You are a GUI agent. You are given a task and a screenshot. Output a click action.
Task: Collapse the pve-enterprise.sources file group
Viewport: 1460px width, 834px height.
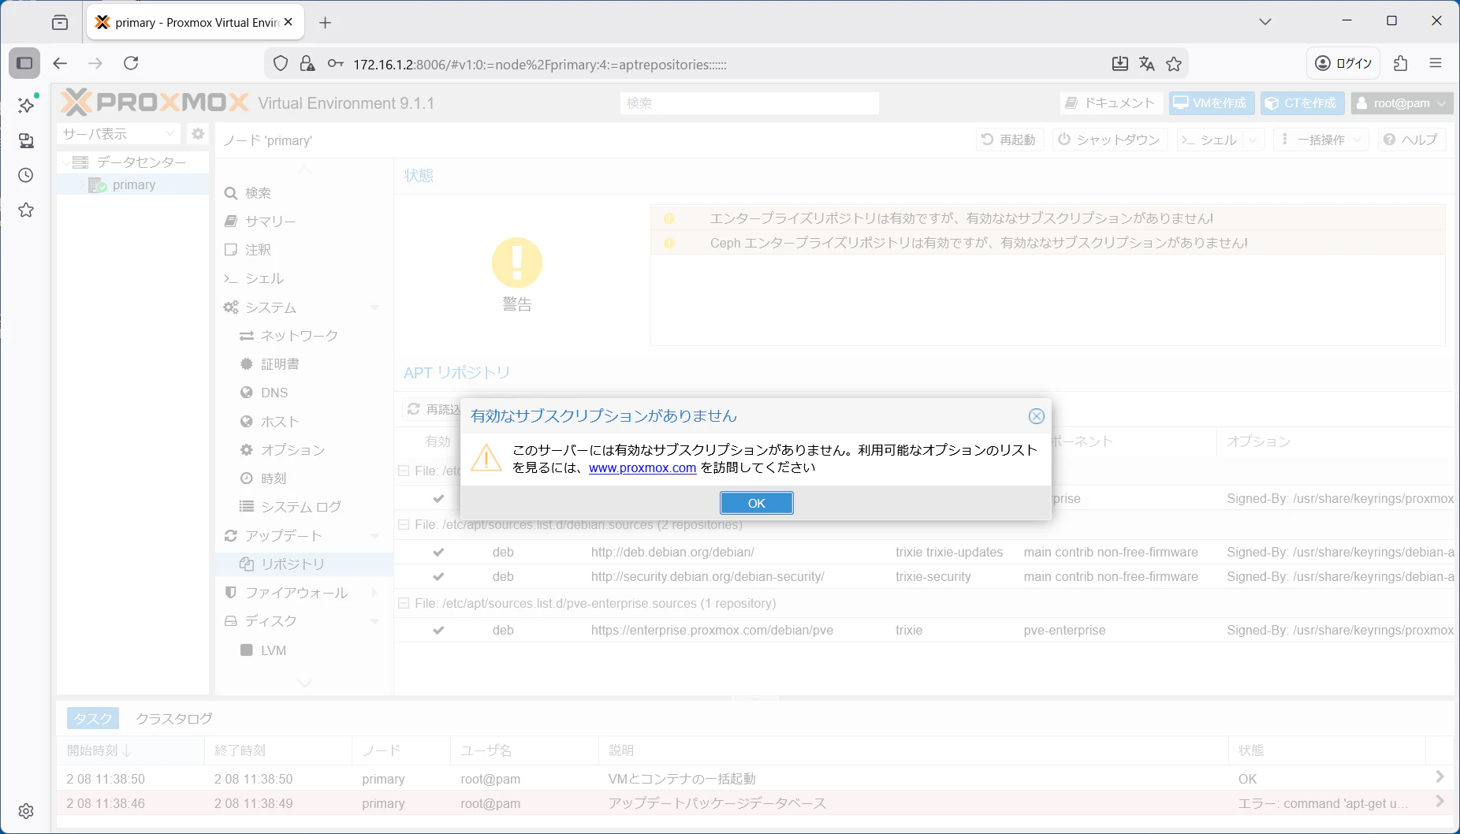[404, 604]
